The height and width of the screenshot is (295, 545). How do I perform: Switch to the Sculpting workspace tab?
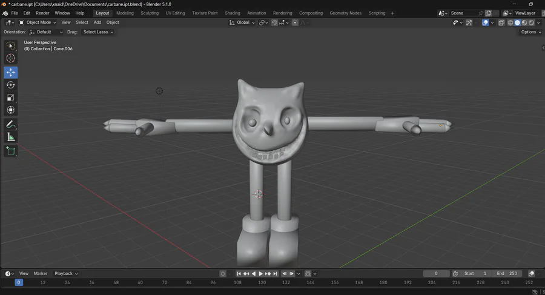150,13
